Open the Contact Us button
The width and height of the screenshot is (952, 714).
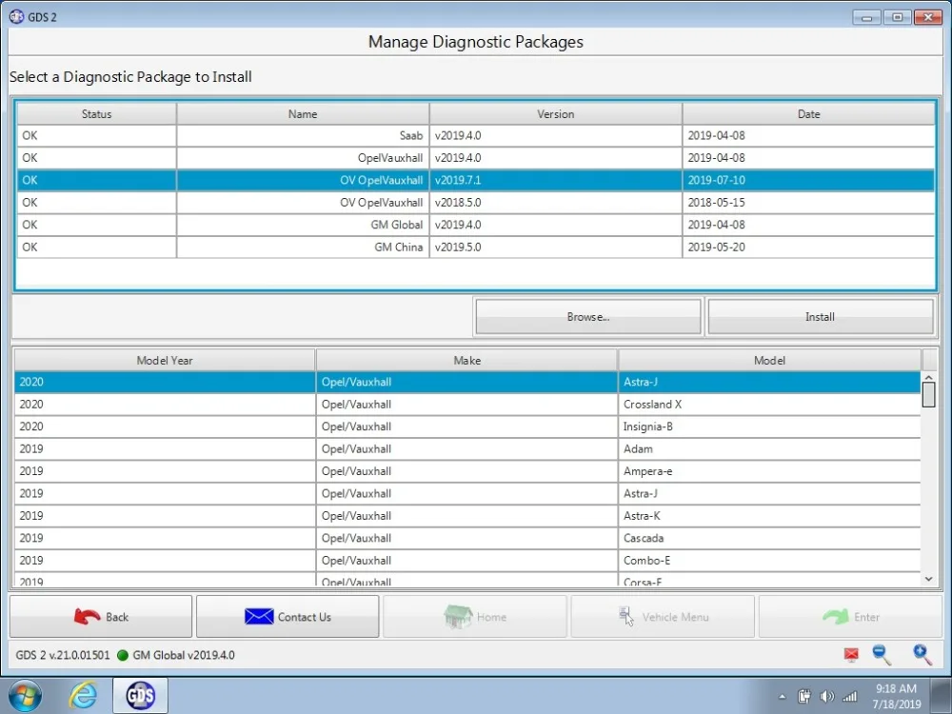pos(288,616)
